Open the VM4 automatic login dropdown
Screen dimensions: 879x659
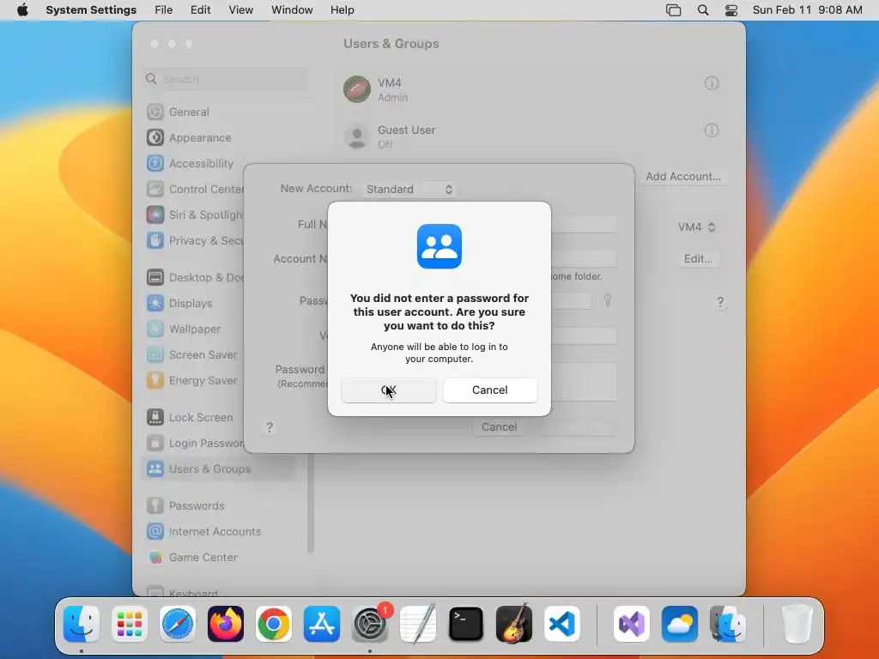696,227
